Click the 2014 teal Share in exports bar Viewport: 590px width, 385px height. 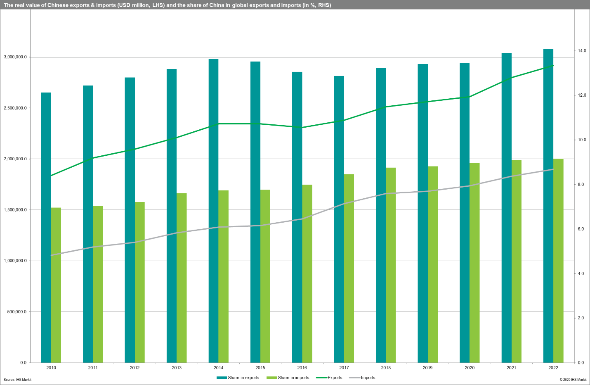pyautogui.click(x=213, y=211)
